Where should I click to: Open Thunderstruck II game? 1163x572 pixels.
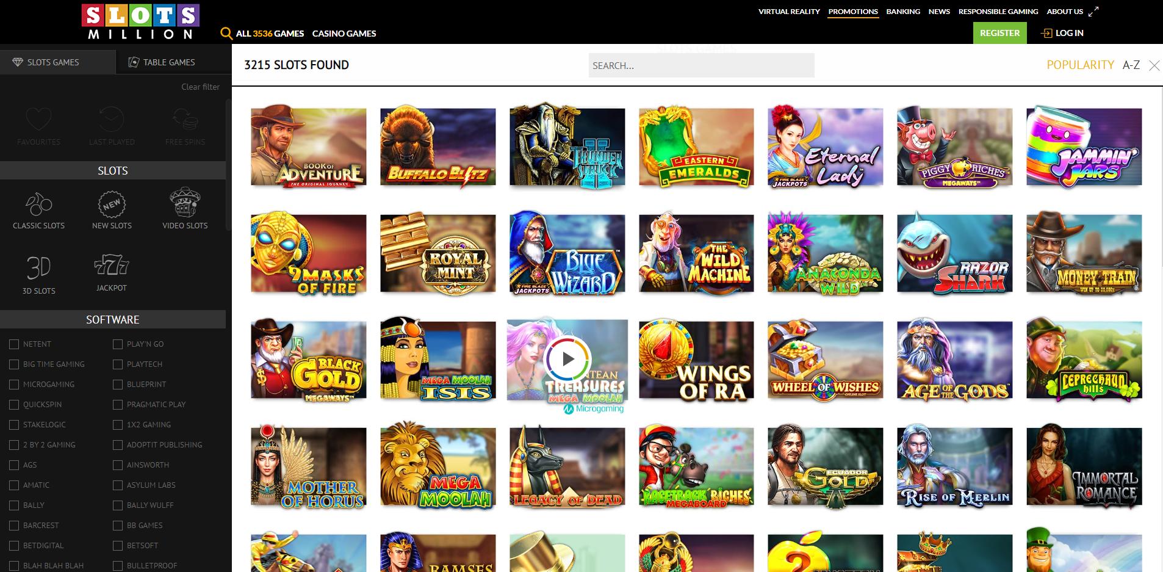coord(567,147)
